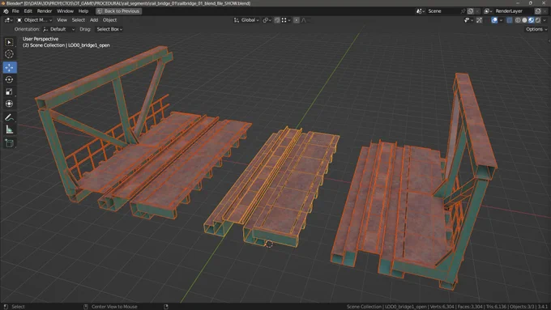Click the Back to Previous button
Viewport: 551px width, 310px height.
pos(118,11)
